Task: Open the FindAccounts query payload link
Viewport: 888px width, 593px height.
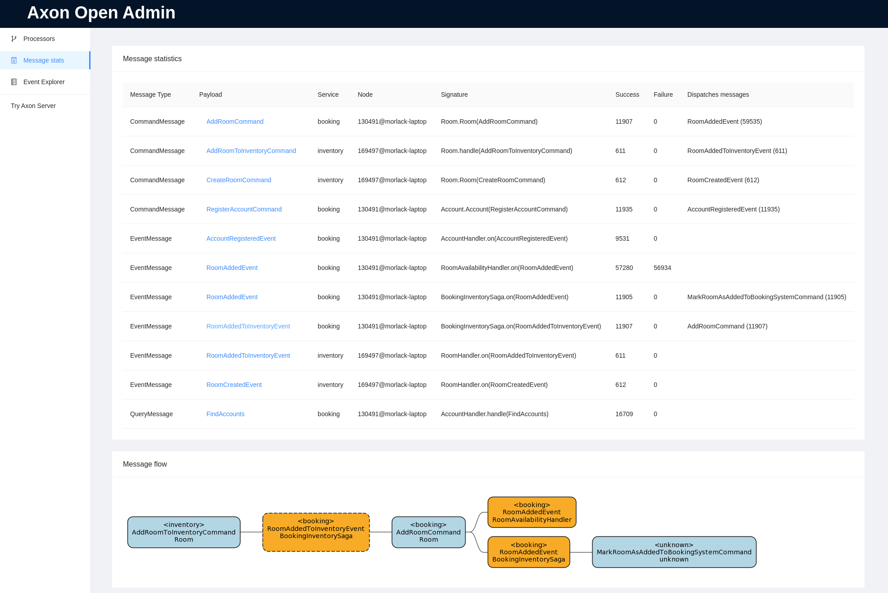Action: tap(225, 414)
